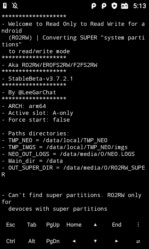
Task: Tap the MT Manager notification icon
Action: [x=124, y=6]
